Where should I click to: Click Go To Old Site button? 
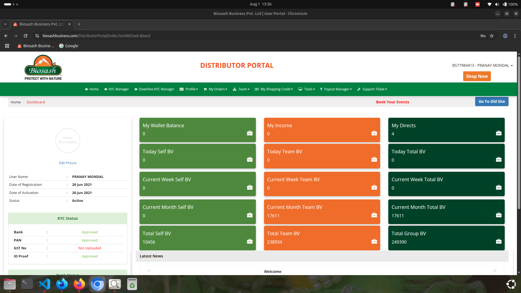[x=491, y=101]
